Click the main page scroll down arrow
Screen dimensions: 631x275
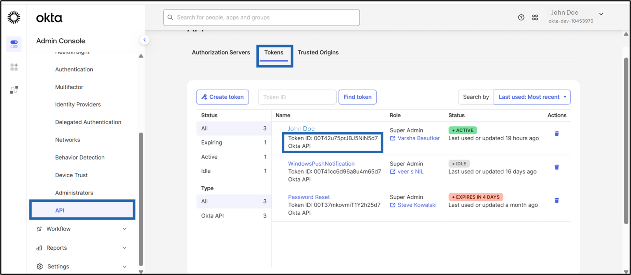coord(626,272)
